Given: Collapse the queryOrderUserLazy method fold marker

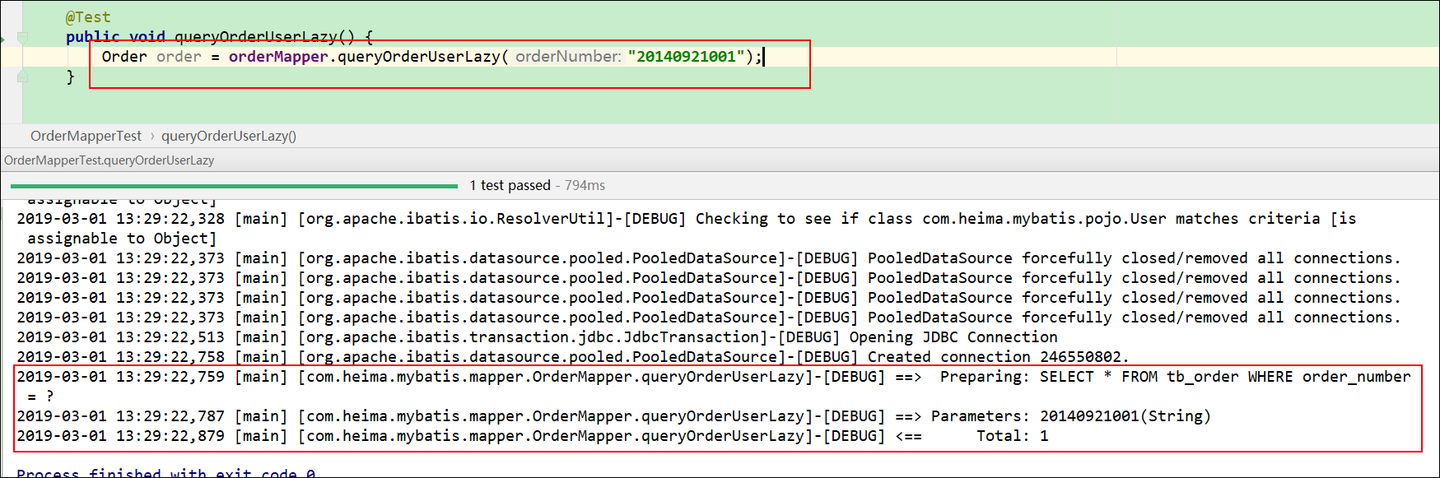Looking at the screenshot, I should pyautogui.click(x=23, y=37).
